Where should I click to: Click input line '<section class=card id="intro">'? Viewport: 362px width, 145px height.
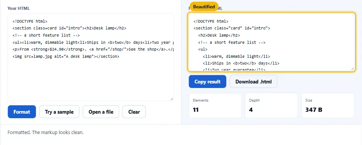coord(69,28)
